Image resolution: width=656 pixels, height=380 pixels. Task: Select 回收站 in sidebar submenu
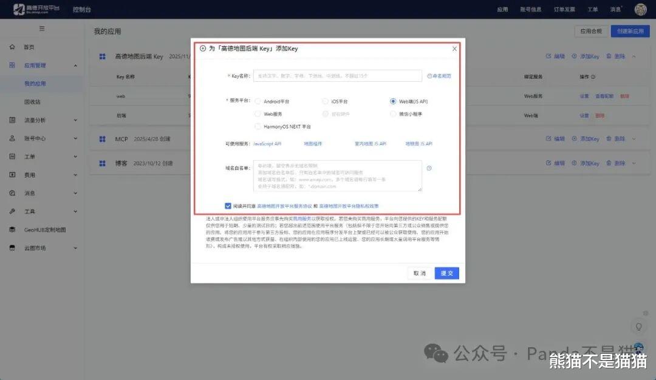[32, 102]
